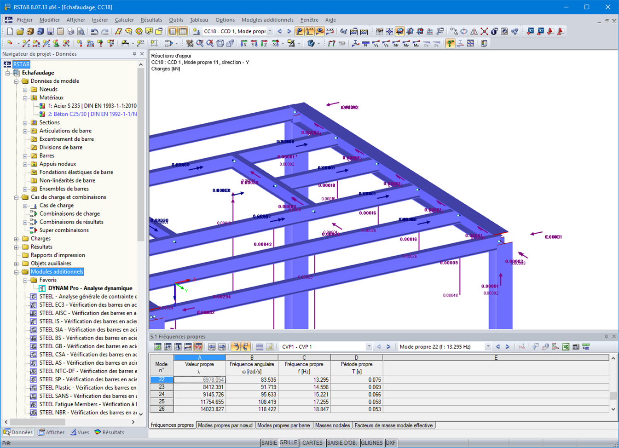Toggle SAISIE snap mode in status bar

tap(269, 443)
